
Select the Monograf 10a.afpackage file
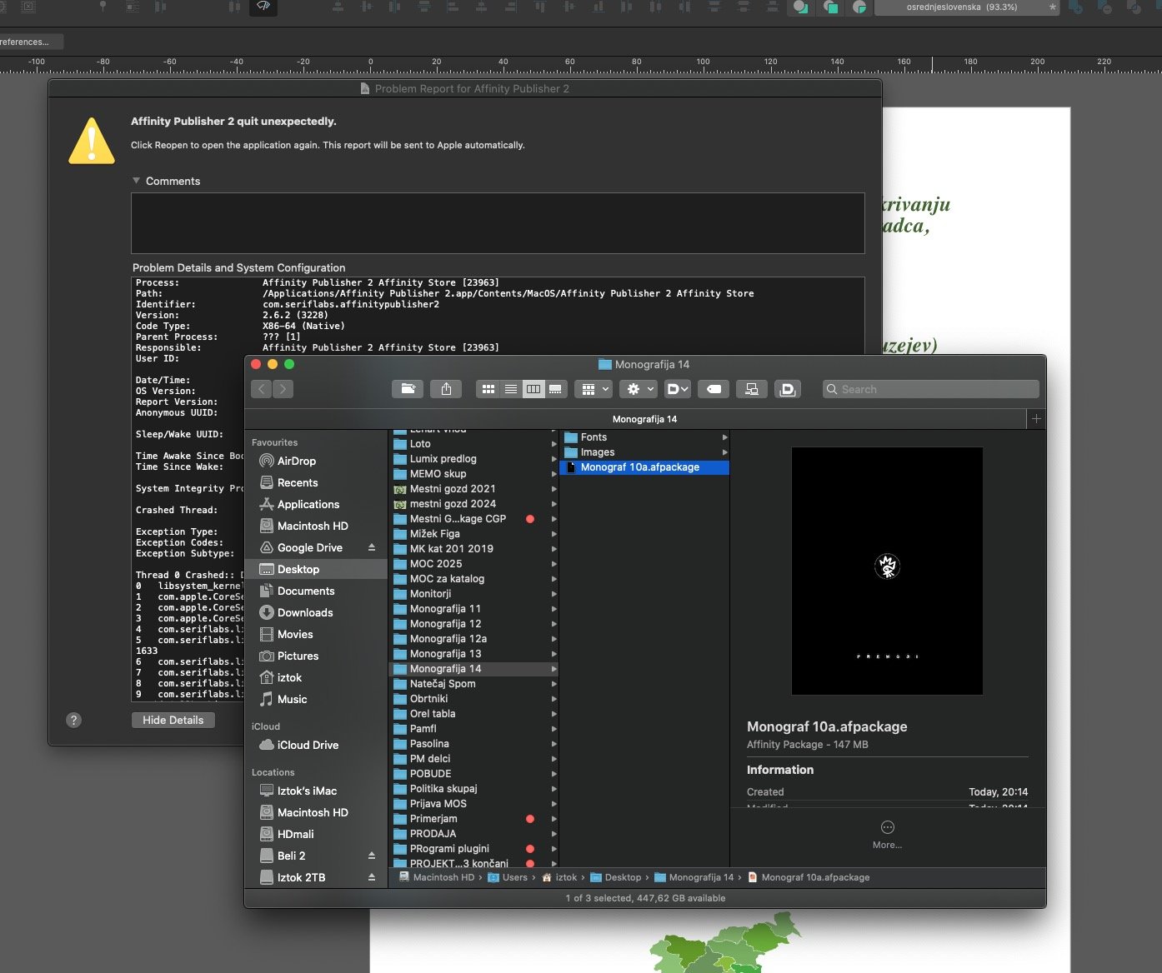644,467
